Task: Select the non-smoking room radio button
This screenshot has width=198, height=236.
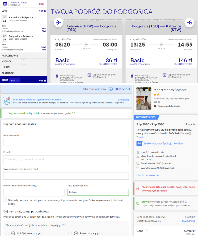Action: [x=7, y=233]
